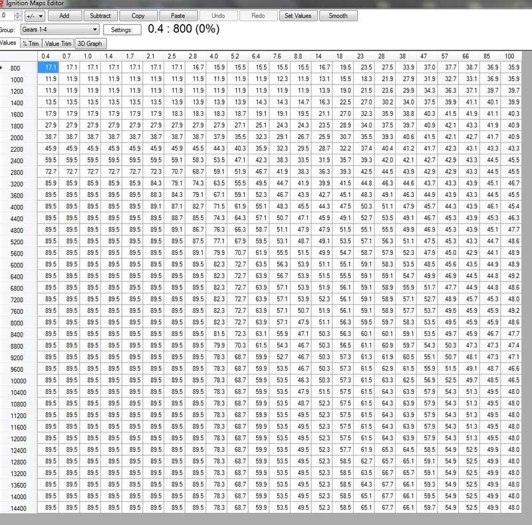The height and width of the screenshot is (525, 532).
Task: Select the 2400 row header
Action: [x=19, y=160]
